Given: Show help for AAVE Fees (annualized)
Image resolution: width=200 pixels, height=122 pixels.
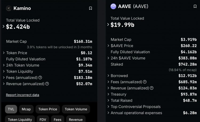Looking at the screenshot, I should (145, 82).
